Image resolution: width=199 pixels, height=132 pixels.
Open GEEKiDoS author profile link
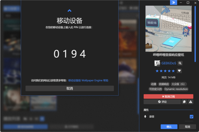(x=169, y=63)
